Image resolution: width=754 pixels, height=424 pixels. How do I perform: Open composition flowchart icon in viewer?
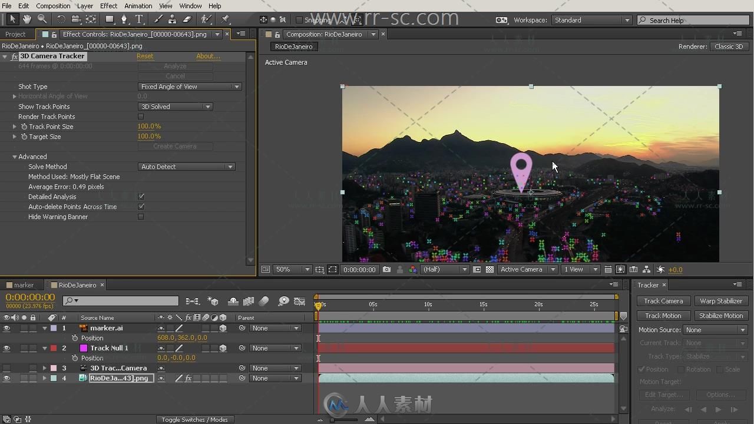647,270
